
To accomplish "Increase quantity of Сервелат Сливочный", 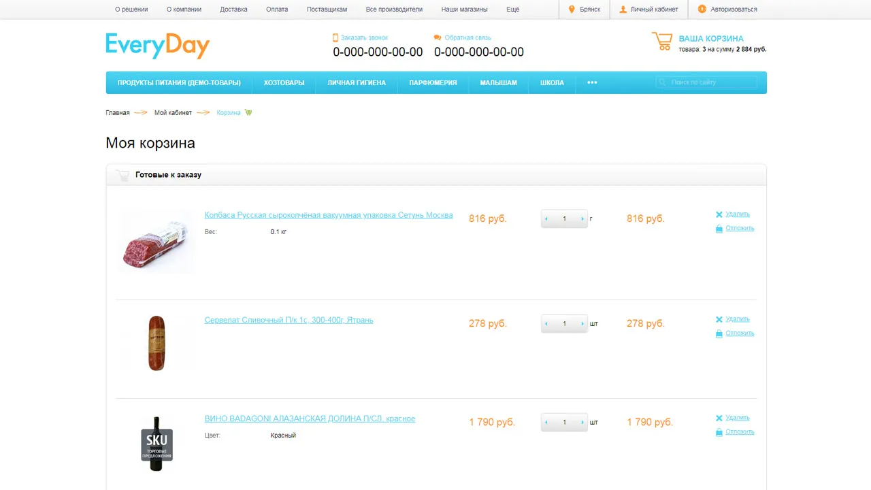I will pyautogui.click(x=582, y=324).
